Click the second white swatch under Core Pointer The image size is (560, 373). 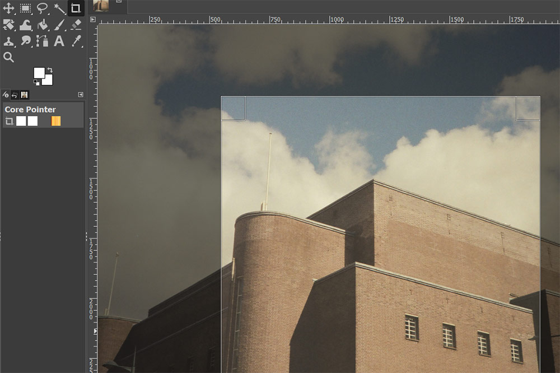tap(32, 121)
